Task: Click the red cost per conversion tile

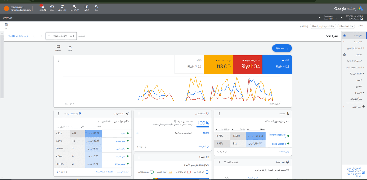Action: coord(248,64)
